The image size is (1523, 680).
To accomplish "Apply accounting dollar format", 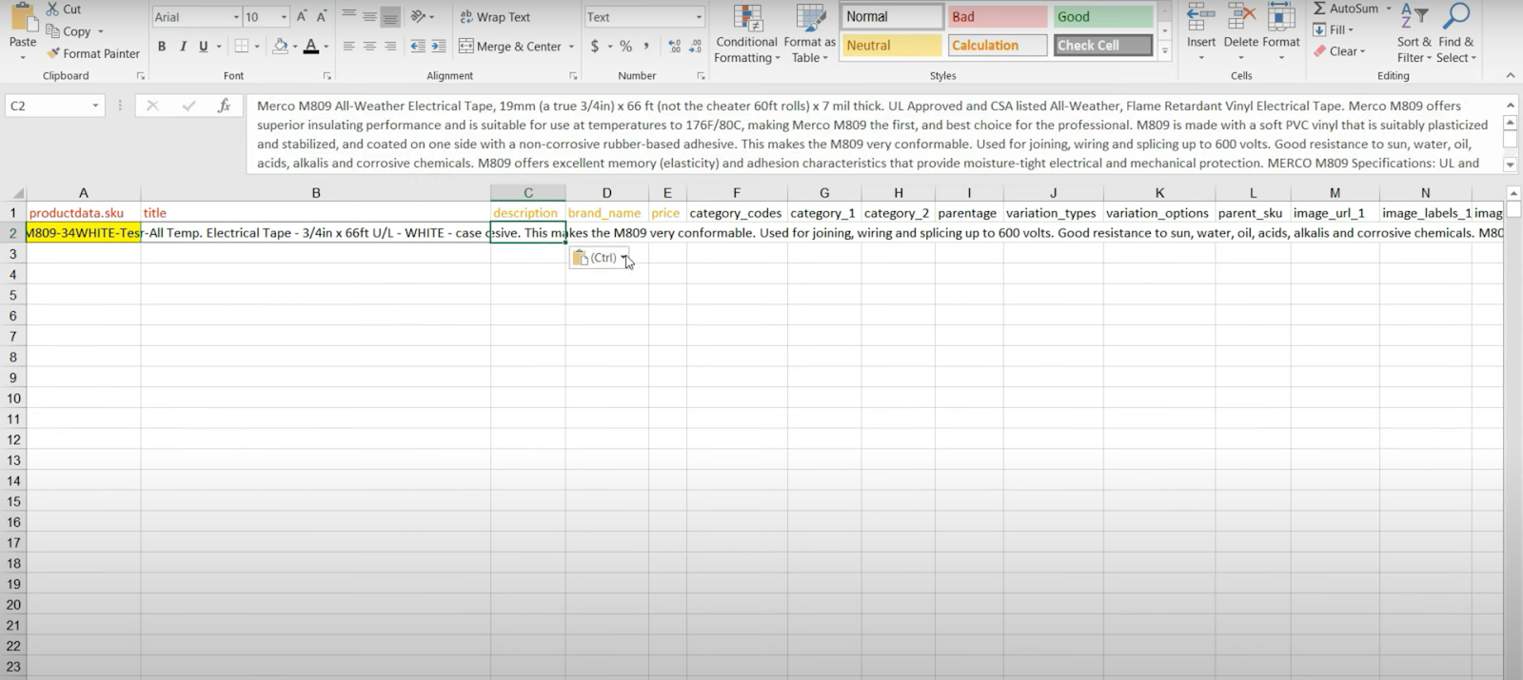I will pos(595,46).
